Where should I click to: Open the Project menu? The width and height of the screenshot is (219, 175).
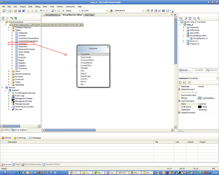[x=23, y=7]
